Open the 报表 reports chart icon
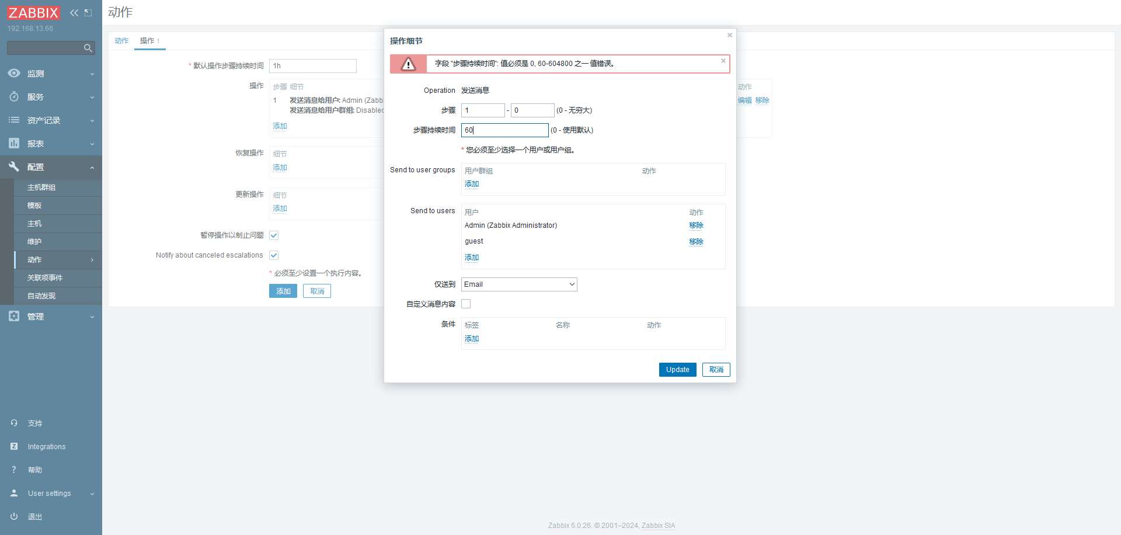 pos(14,144)
